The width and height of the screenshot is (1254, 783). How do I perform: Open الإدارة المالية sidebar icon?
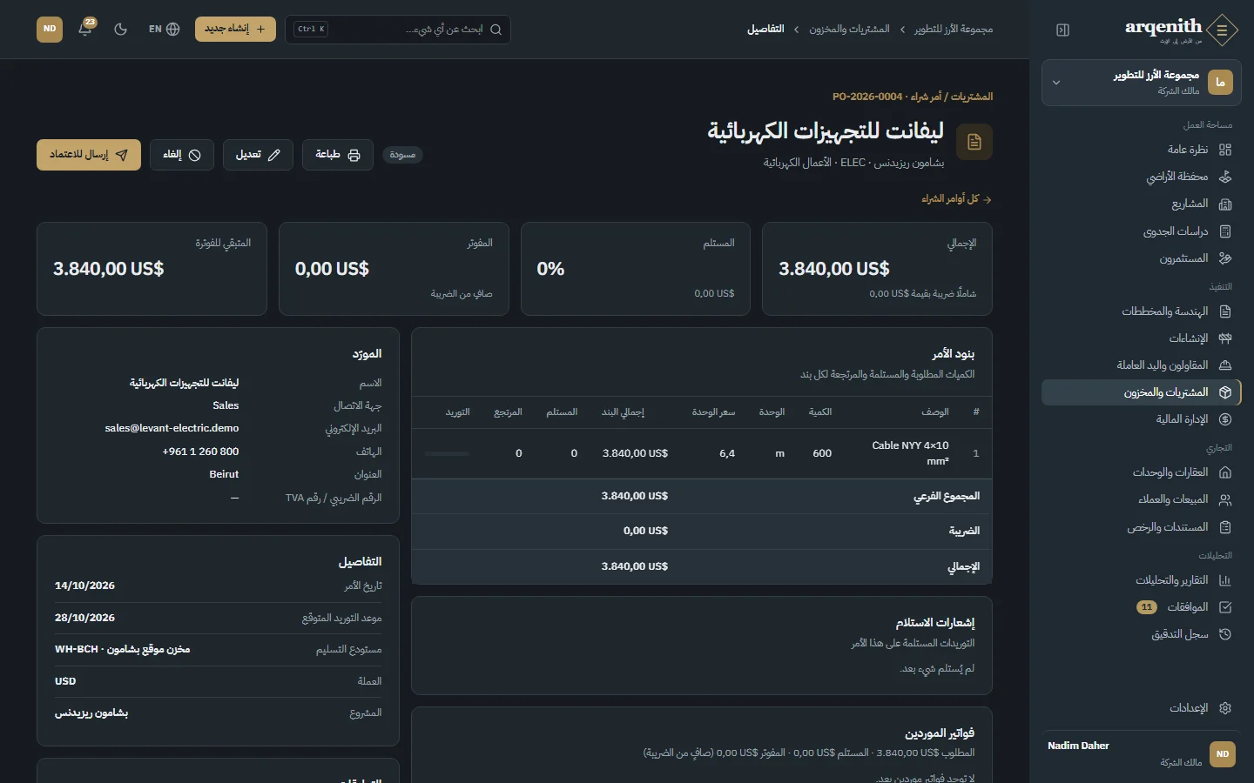[x=1225, y=419]
